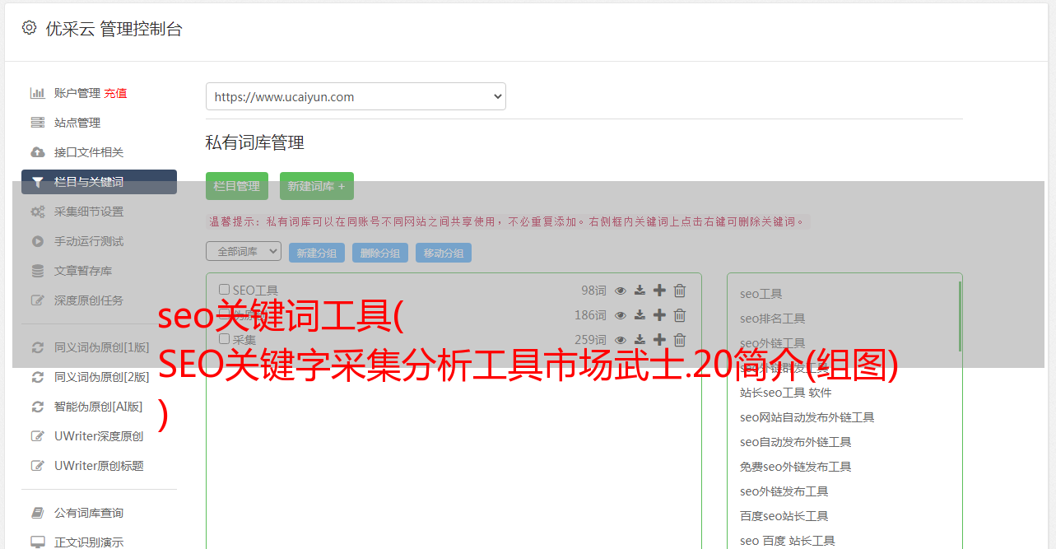Click the book icon for 公有词库查询
1056x549 pixels.
coord(38,513)
